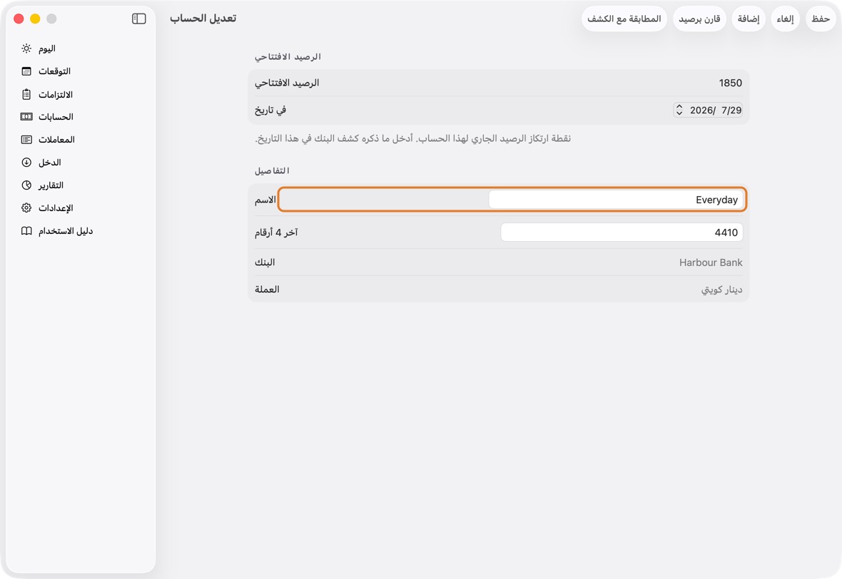The width and height of the screenshot is (842, 579).
Task: Select the year 2026 in date field
Action: click(x=702, y=110)
